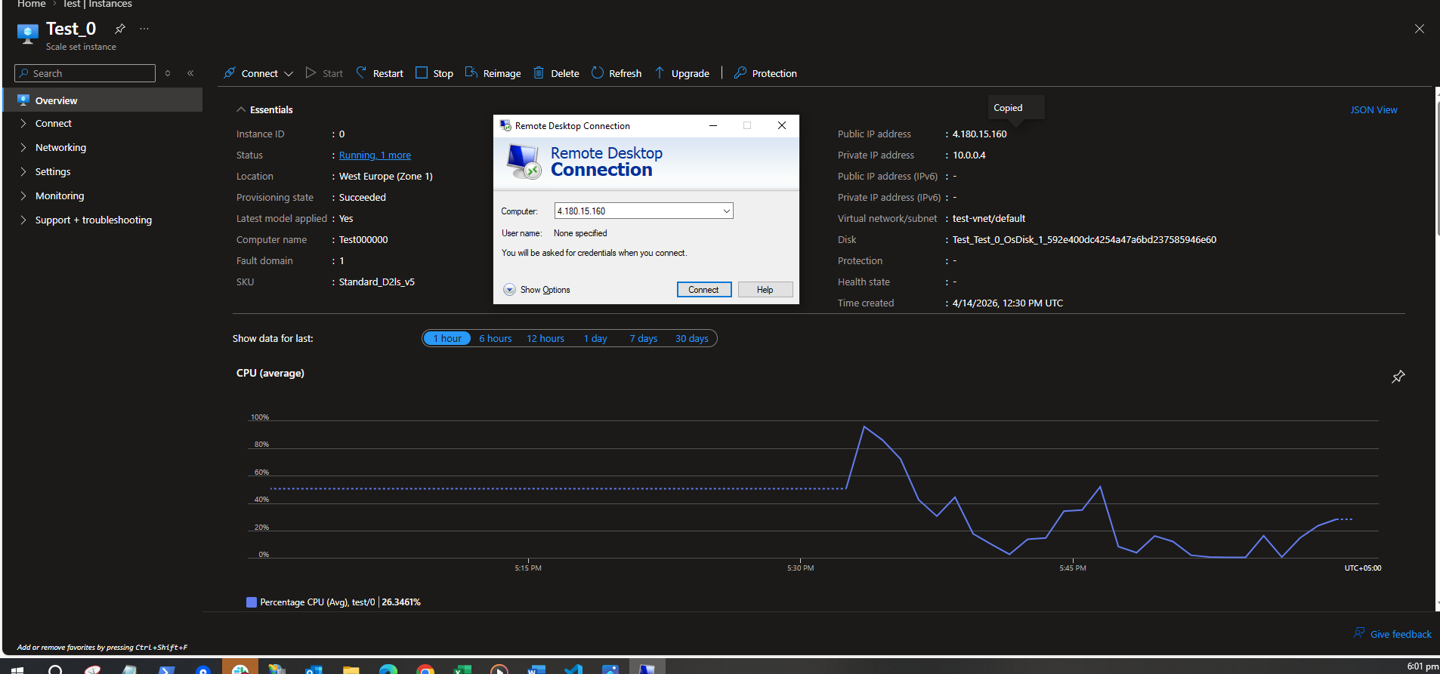Select the 1 day time range
The width and height of the screenshot is (1440, 674).
595,338
